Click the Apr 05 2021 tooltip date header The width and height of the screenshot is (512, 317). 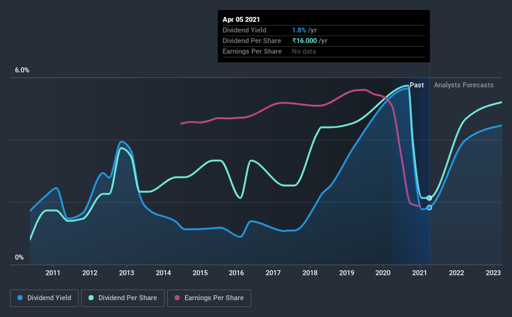click(241, 19)
